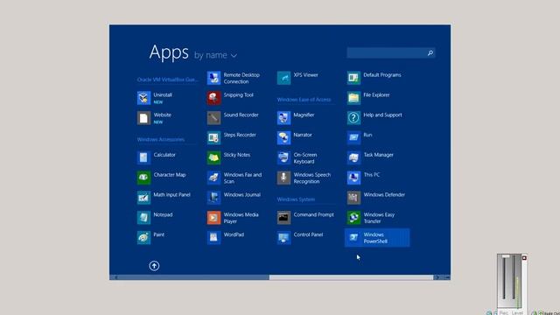
Task: Click the search magnifier button
Action: pyautogui.click(x=430, y=52)
